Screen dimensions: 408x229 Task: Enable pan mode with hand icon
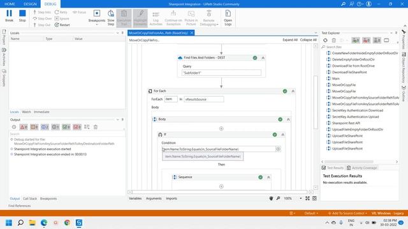[271, 198]
